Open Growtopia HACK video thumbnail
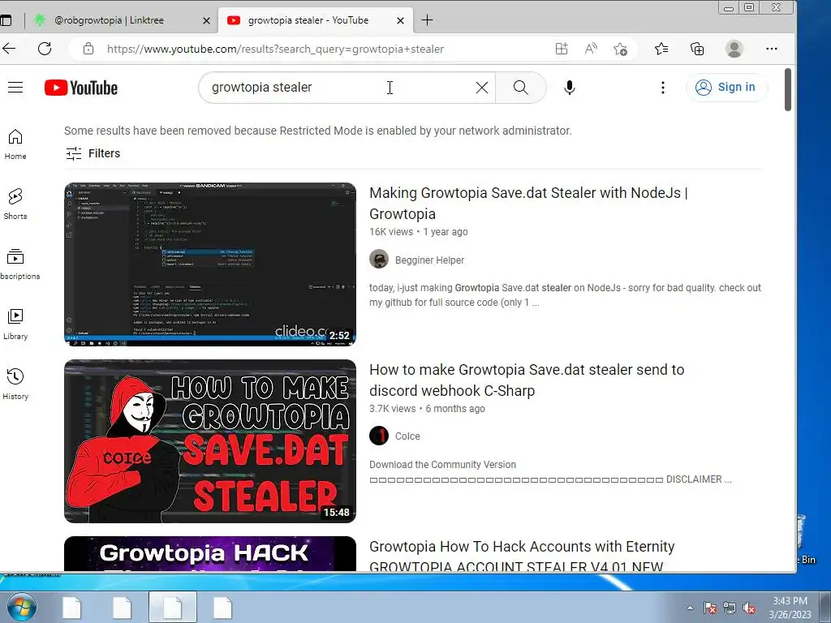Viewport: 831px width, 623px height. coord(210,553)
